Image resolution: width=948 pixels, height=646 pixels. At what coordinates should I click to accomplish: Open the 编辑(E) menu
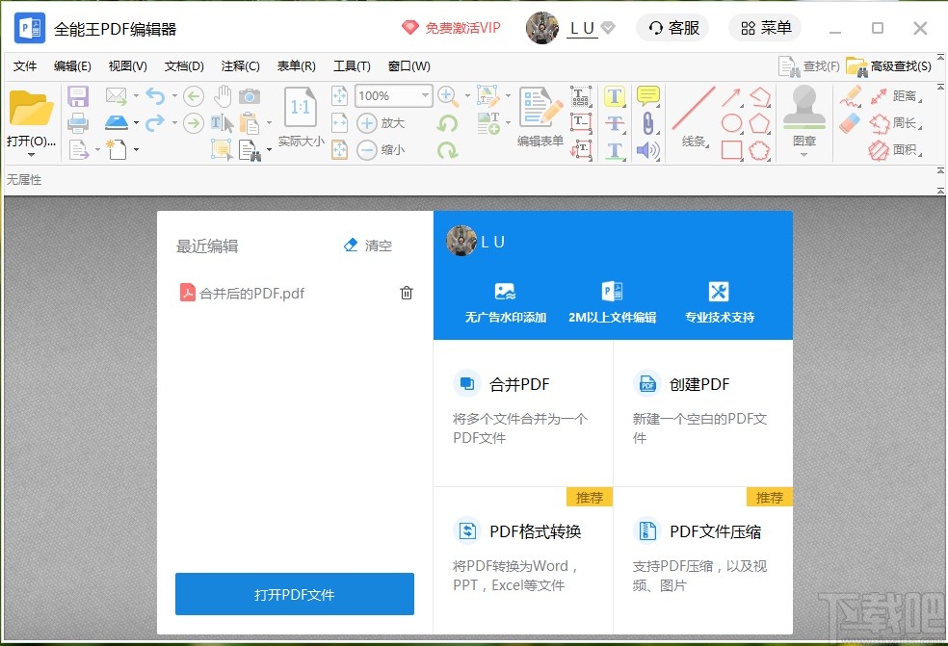(x=72, y=65)
